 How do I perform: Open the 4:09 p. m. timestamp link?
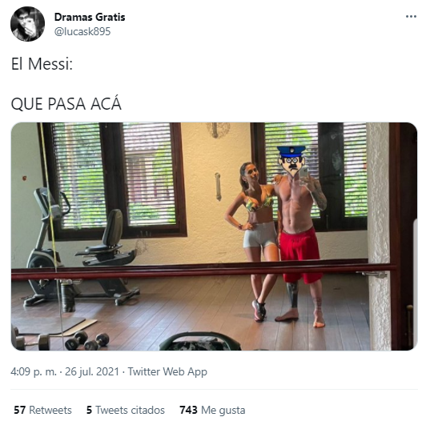pos(34,371)
